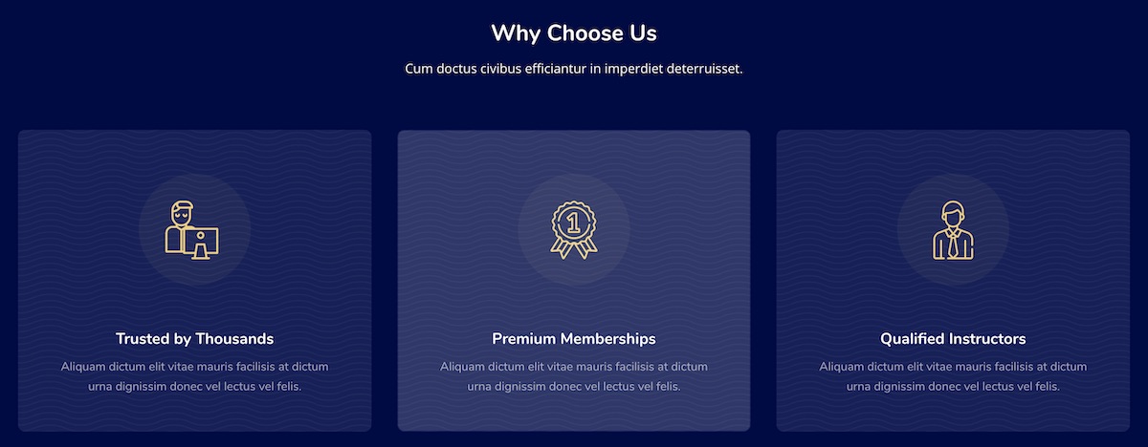Click the subtitle starting "Cum doctus civibus"
1148x447 pixels.
(574, 69)
